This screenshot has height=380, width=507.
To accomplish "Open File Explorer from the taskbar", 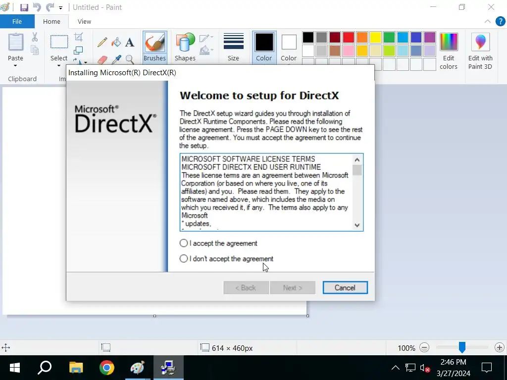I will [76, 368].
